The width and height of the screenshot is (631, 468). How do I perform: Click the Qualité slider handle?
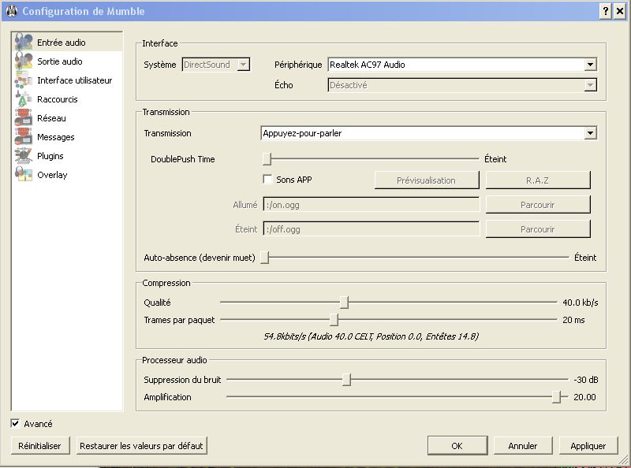coord(344,303)
